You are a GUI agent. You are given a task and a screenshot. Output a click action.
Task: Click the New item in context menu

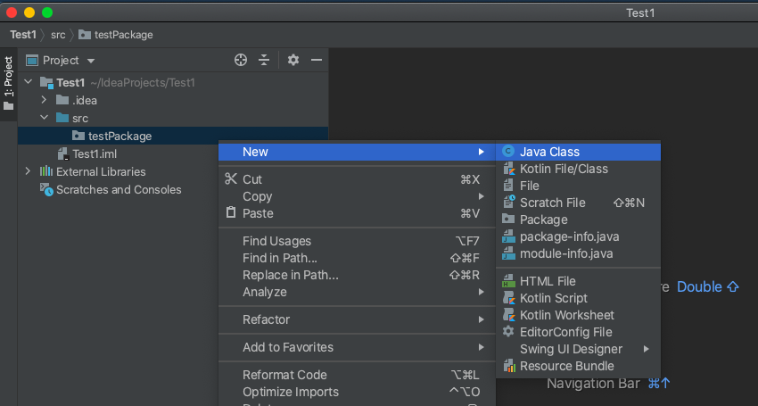coord(358,152)
